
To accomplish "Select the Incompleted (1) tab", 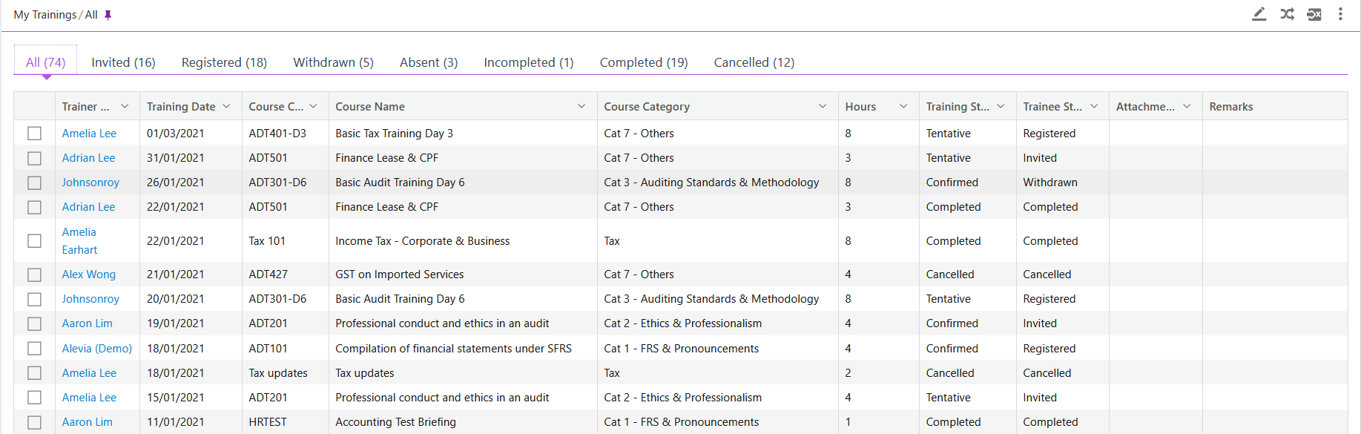I will [529, 62].
